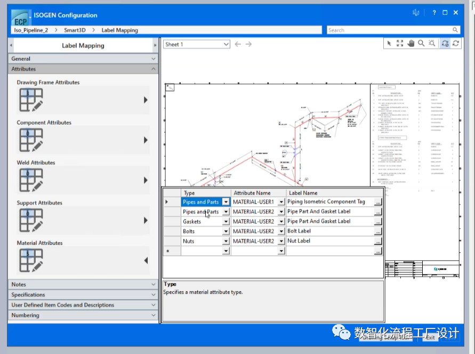Go to previous sheet with back arrow

[238, 44]
